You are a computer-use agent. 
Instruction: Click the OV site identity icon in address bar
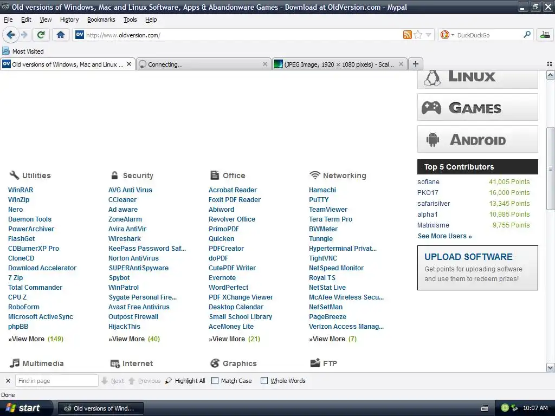[x=80, y=35]
